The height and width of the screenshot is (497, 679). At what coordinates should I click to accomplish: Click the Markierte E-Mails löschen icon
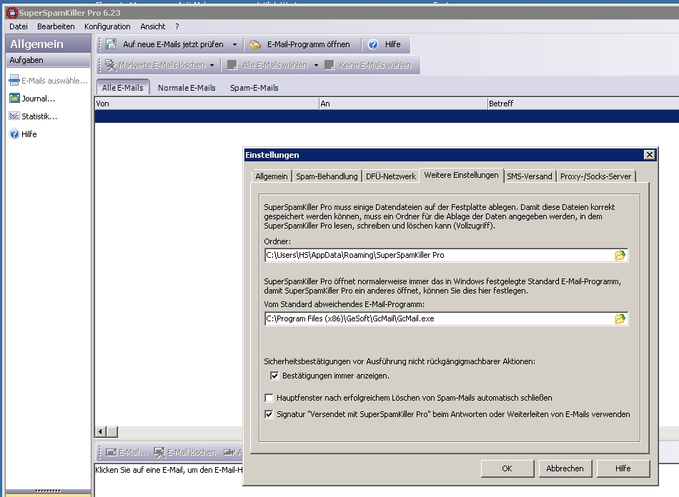[x=111, y=65]
